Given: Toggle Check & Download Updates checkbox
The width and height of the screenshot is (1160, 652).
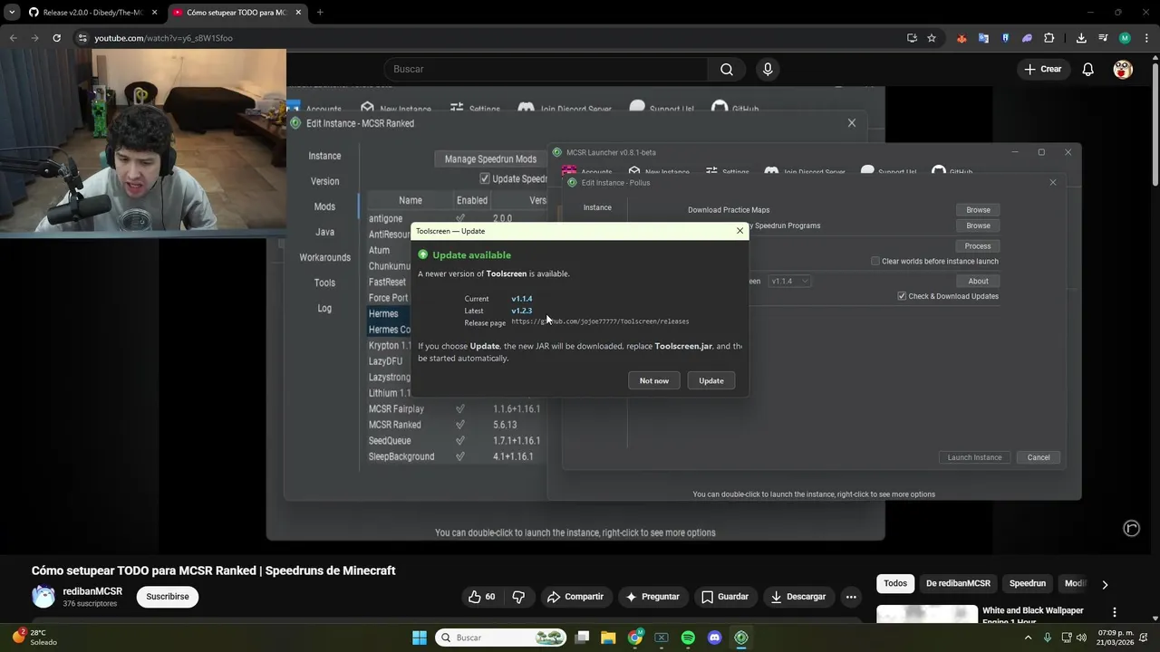Looking at the screenshot, I should tap(902, 296).
